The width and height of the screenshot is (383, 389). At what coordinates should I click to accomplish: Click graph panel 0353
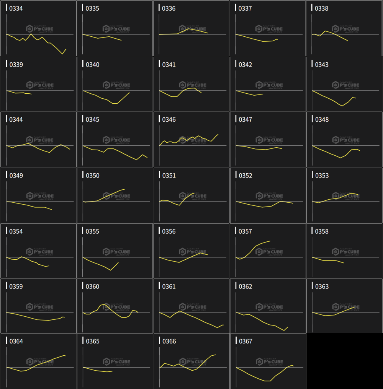pos(344,195)
